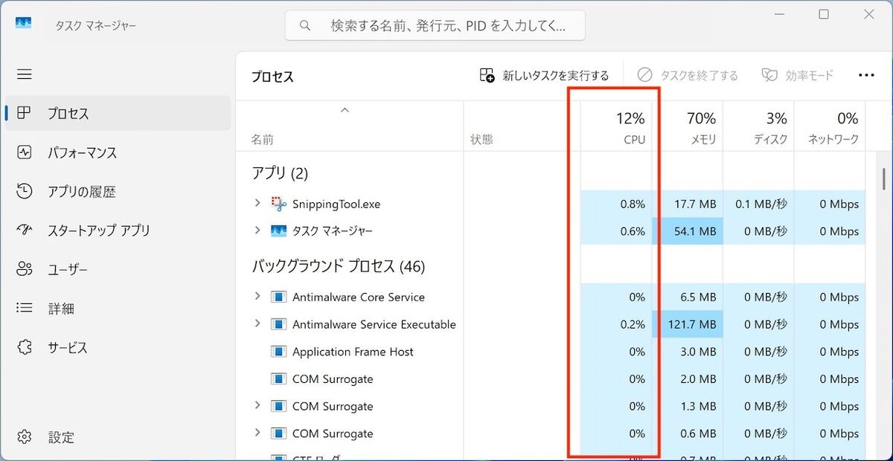
Task: Focus the process search input field
Action: point(435,25)
